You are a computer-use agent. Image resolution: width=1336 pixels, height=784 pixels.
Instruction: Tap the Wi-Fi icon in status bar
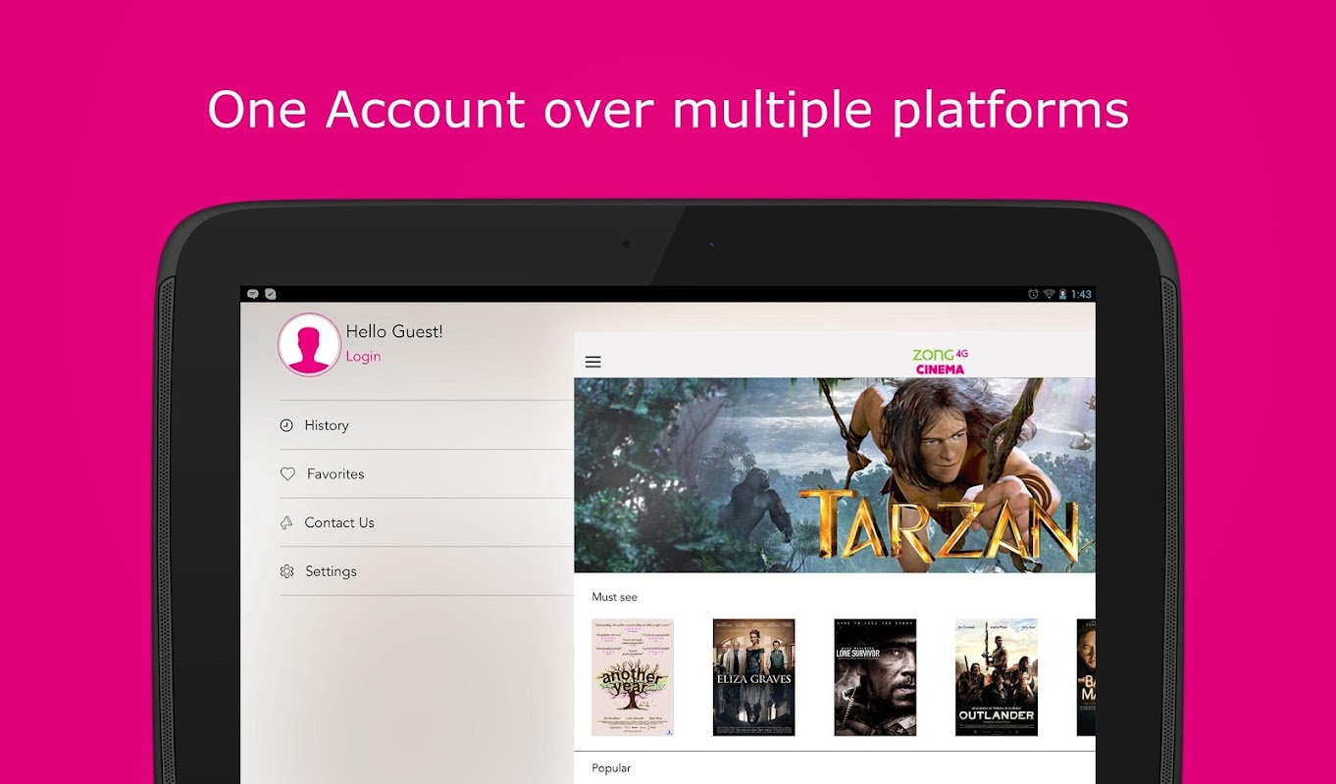[1049, 294]
